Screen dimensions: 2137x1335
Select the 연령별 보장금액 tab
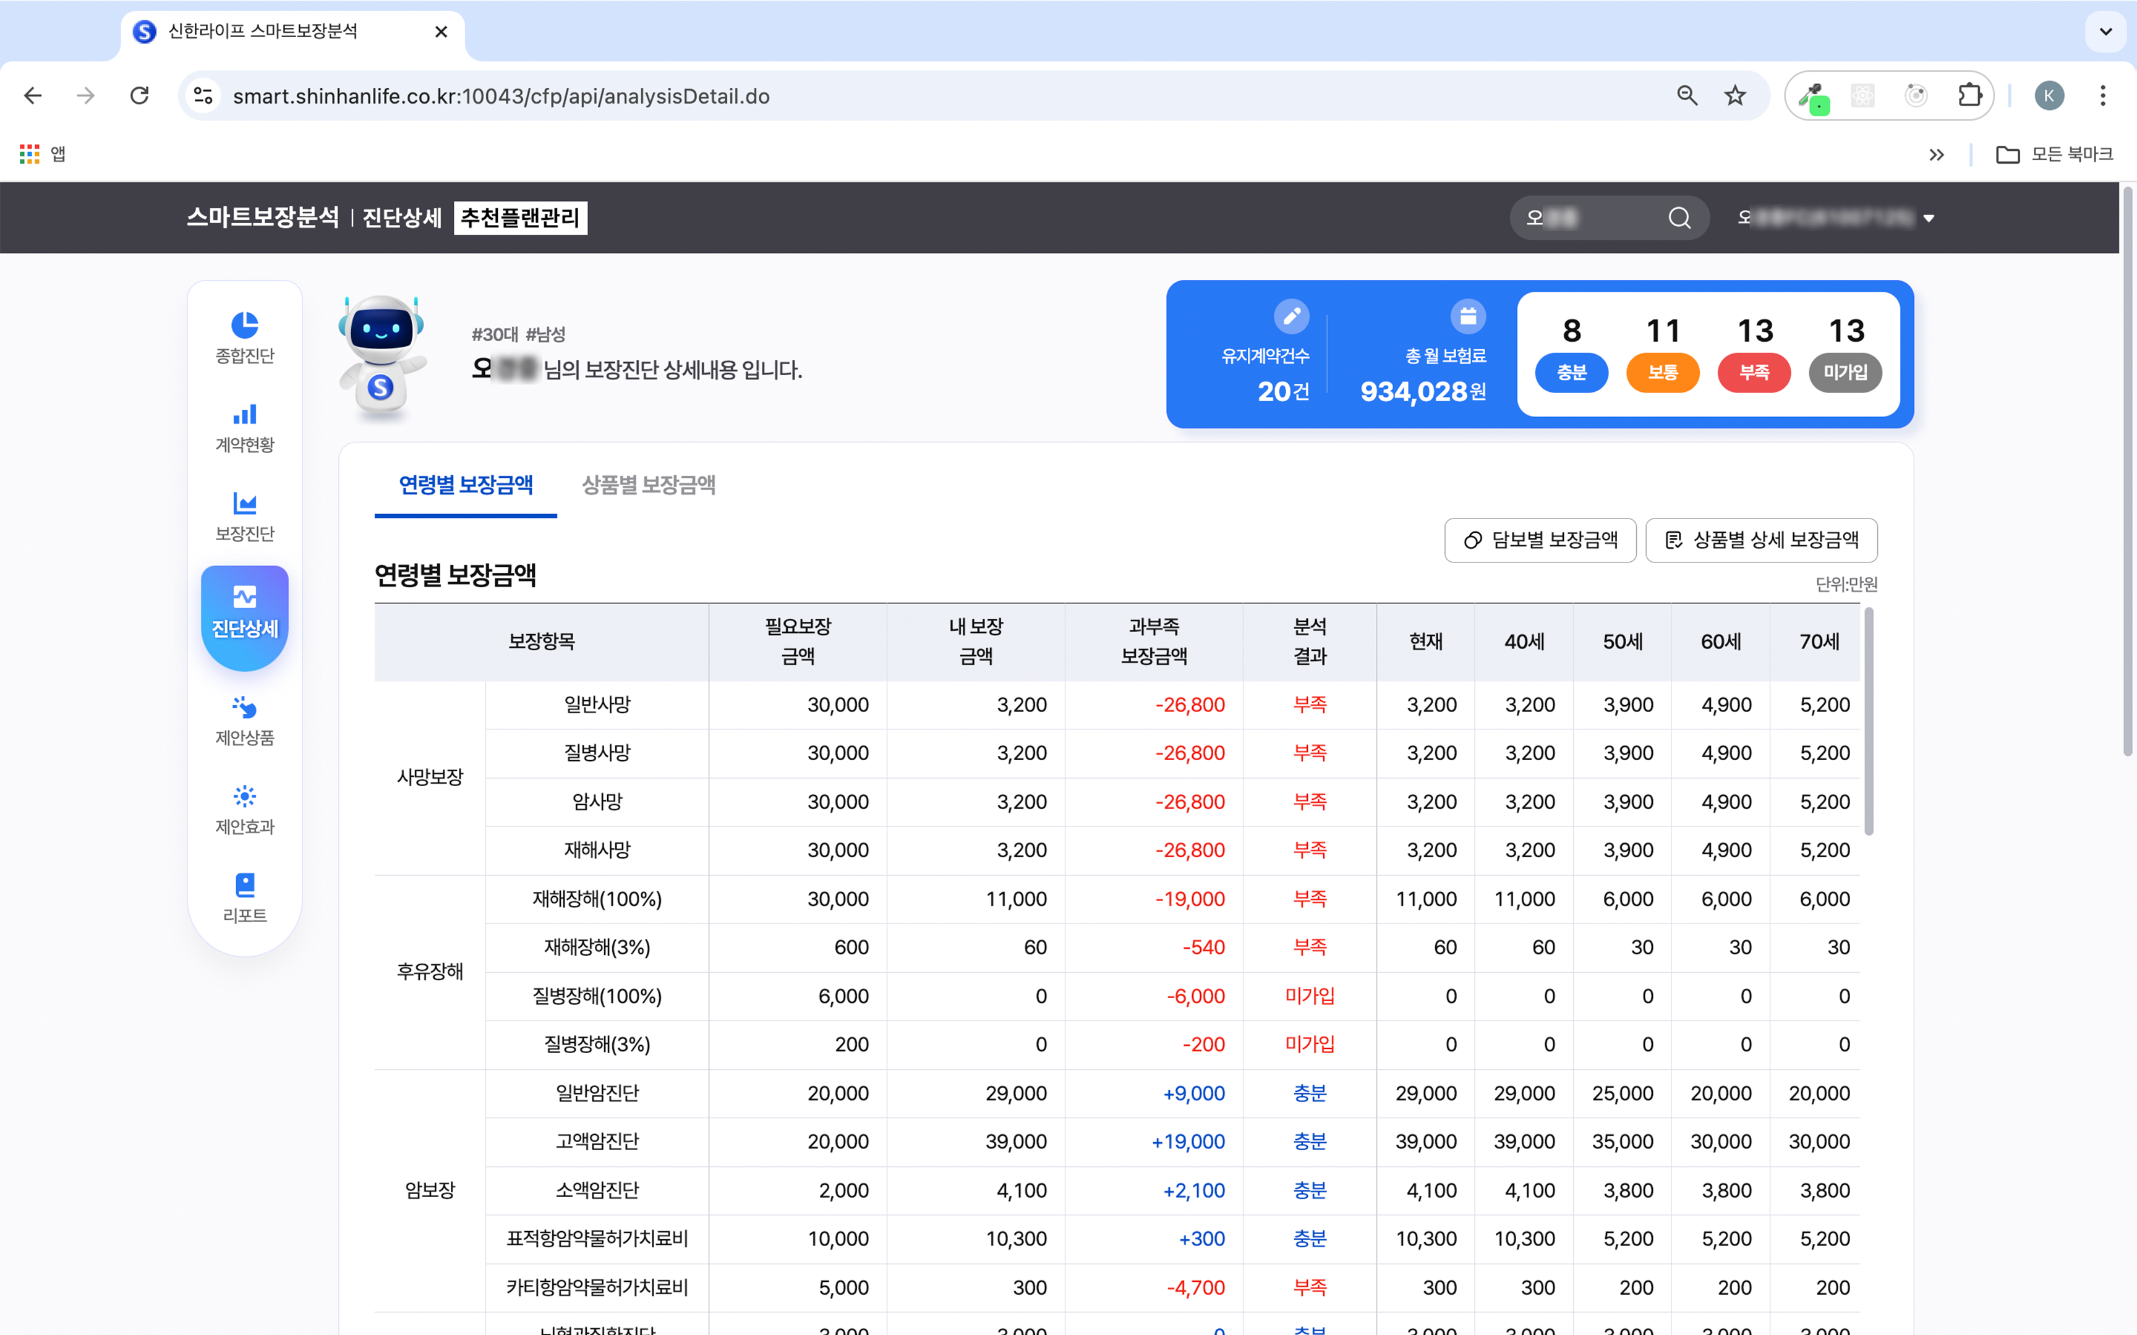point(466,485)
